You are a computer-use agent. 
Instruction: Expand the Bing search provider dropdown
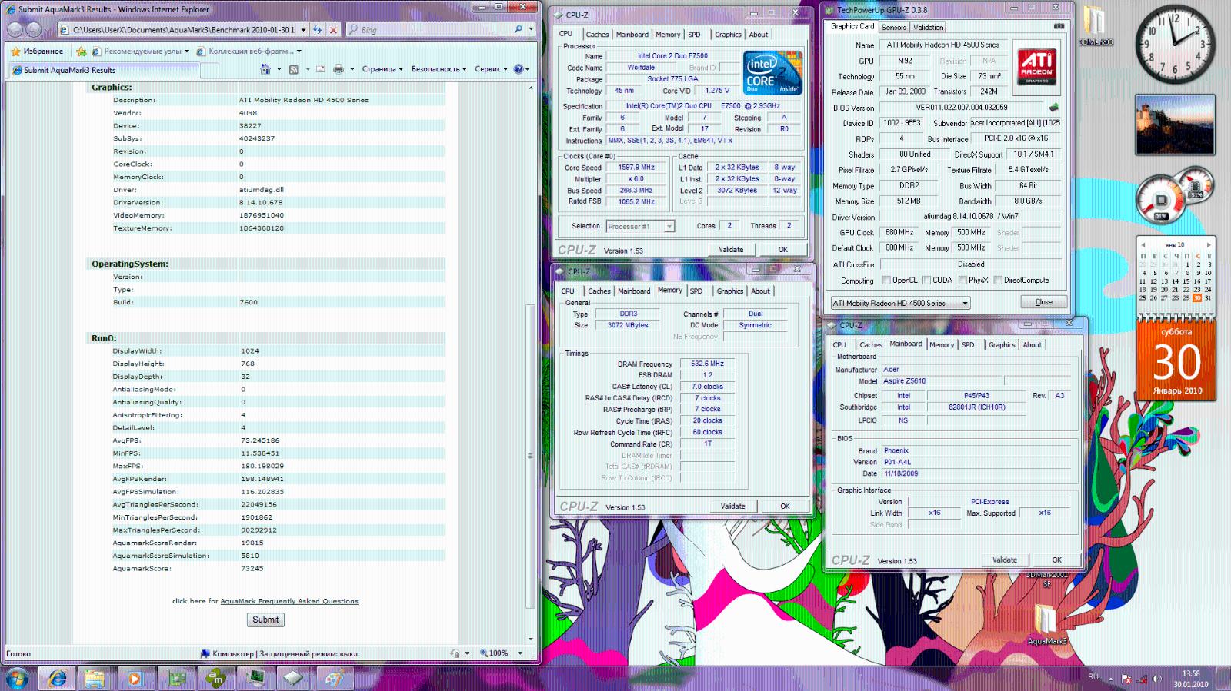click(531, 29)
